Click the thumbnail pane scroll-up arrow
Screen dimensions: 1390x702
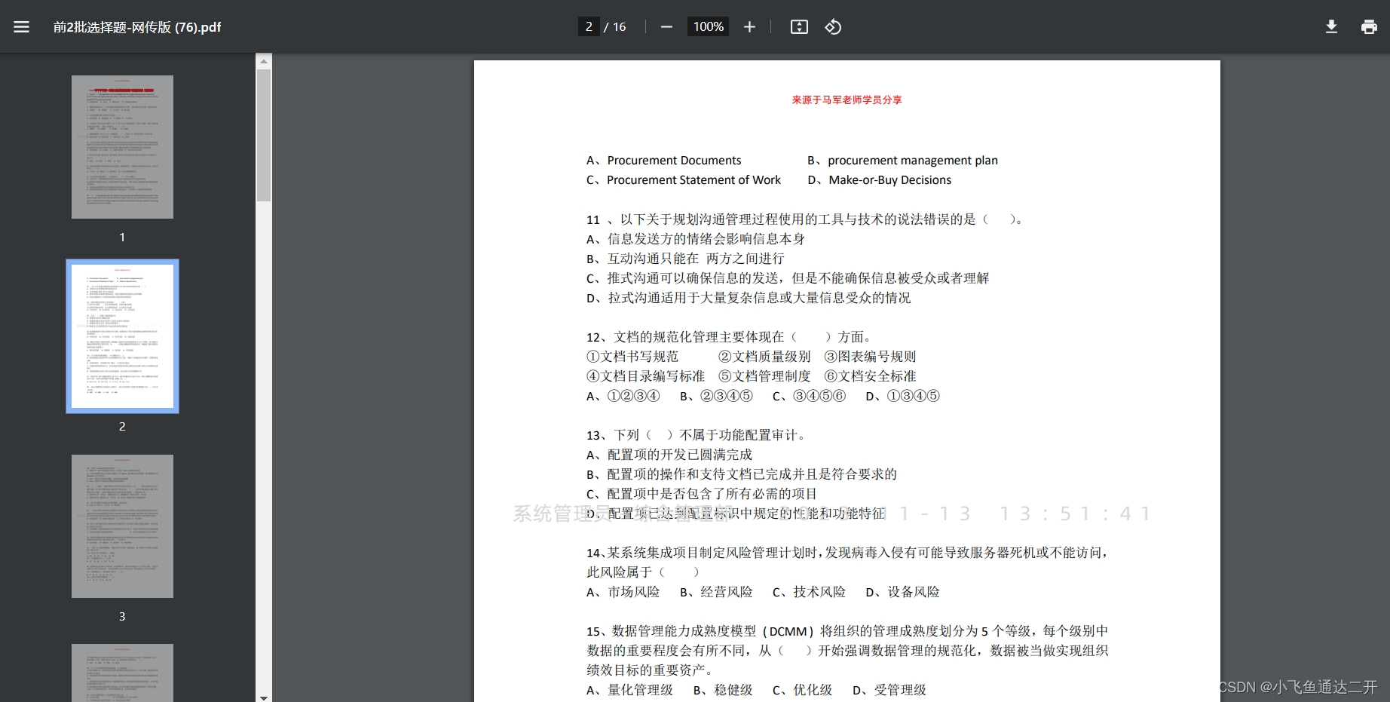point(264,60)
